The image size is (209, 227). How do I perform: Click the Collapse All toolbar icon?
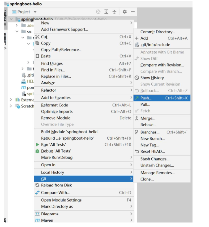[x=114, y=12]
